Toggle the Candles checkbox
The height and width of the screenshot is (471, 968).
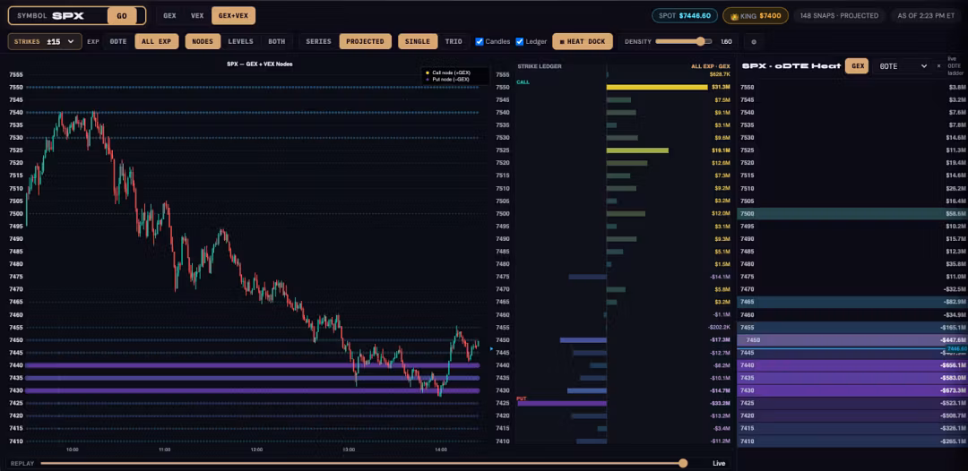[480, 42]
